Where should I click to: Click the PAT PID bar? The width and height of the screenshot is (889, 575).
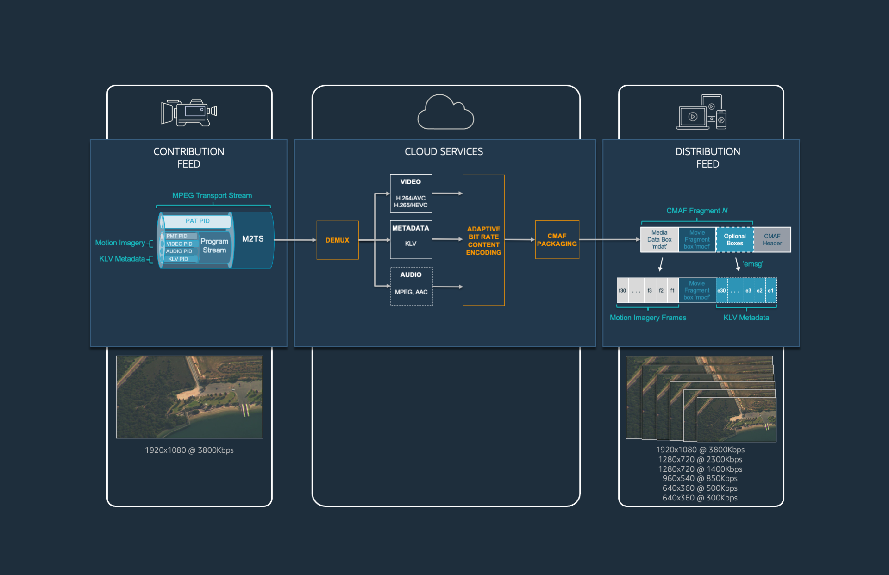(197, 221)
